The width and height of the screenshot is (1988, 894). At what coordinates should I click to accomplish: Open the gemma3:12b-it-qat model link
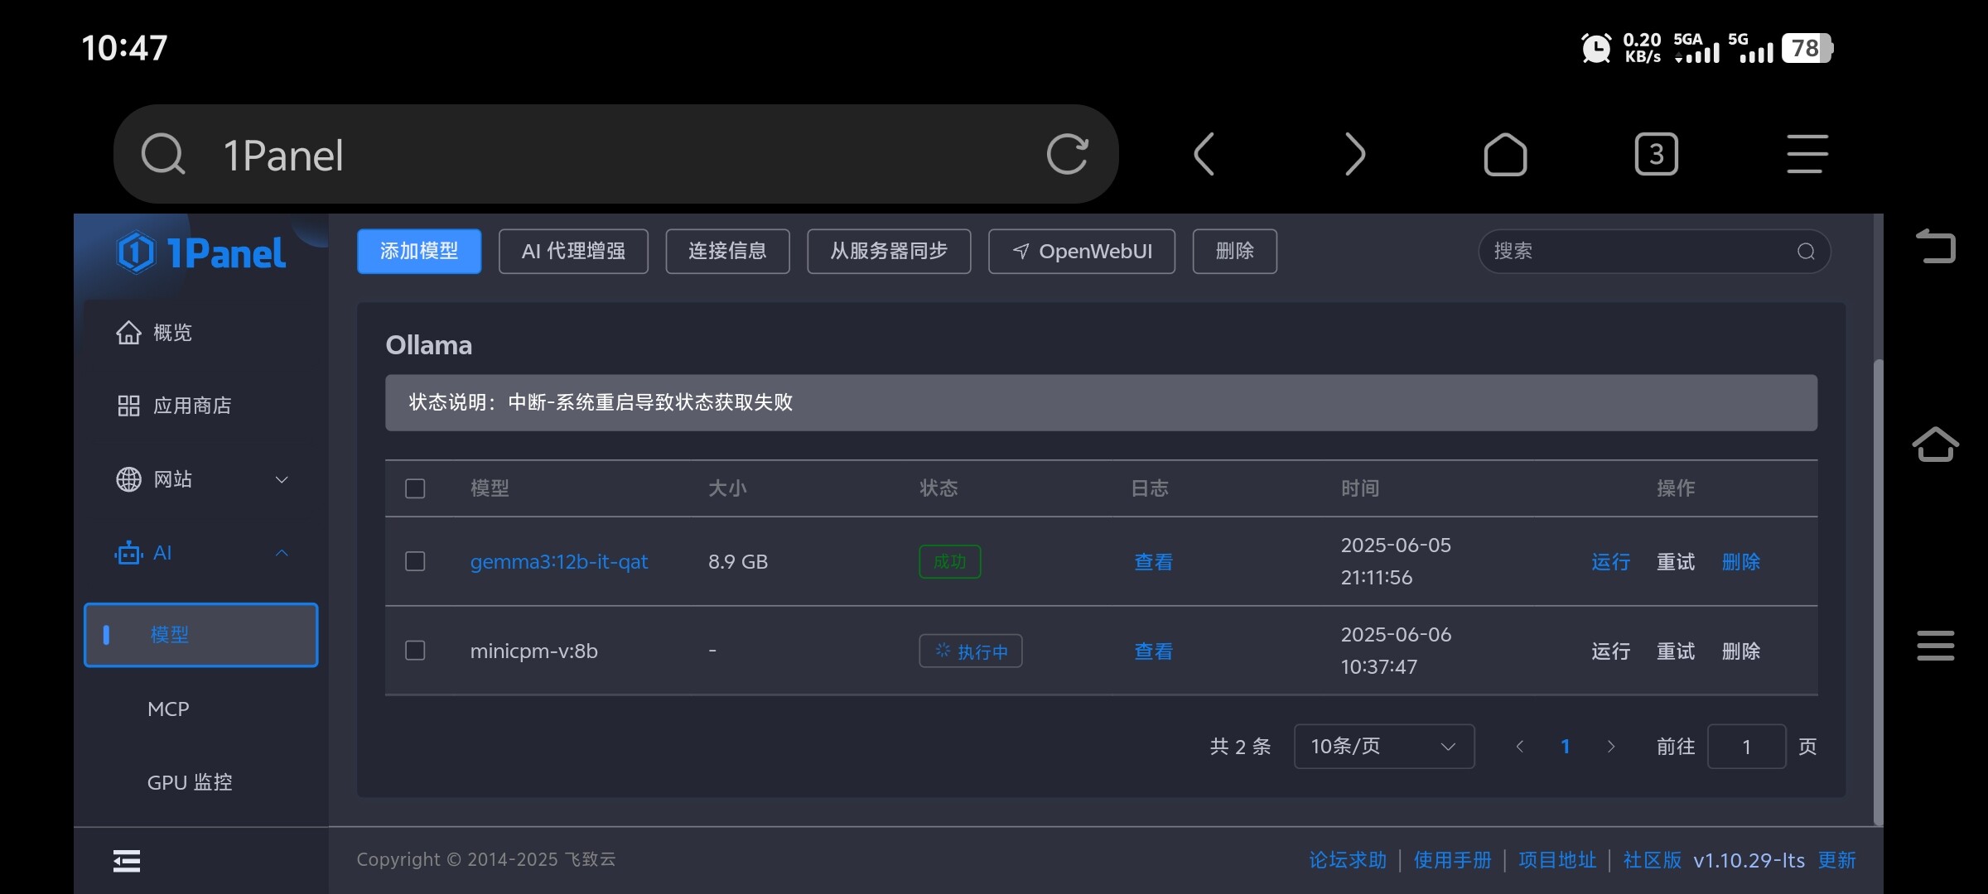[x=559, y=561]
